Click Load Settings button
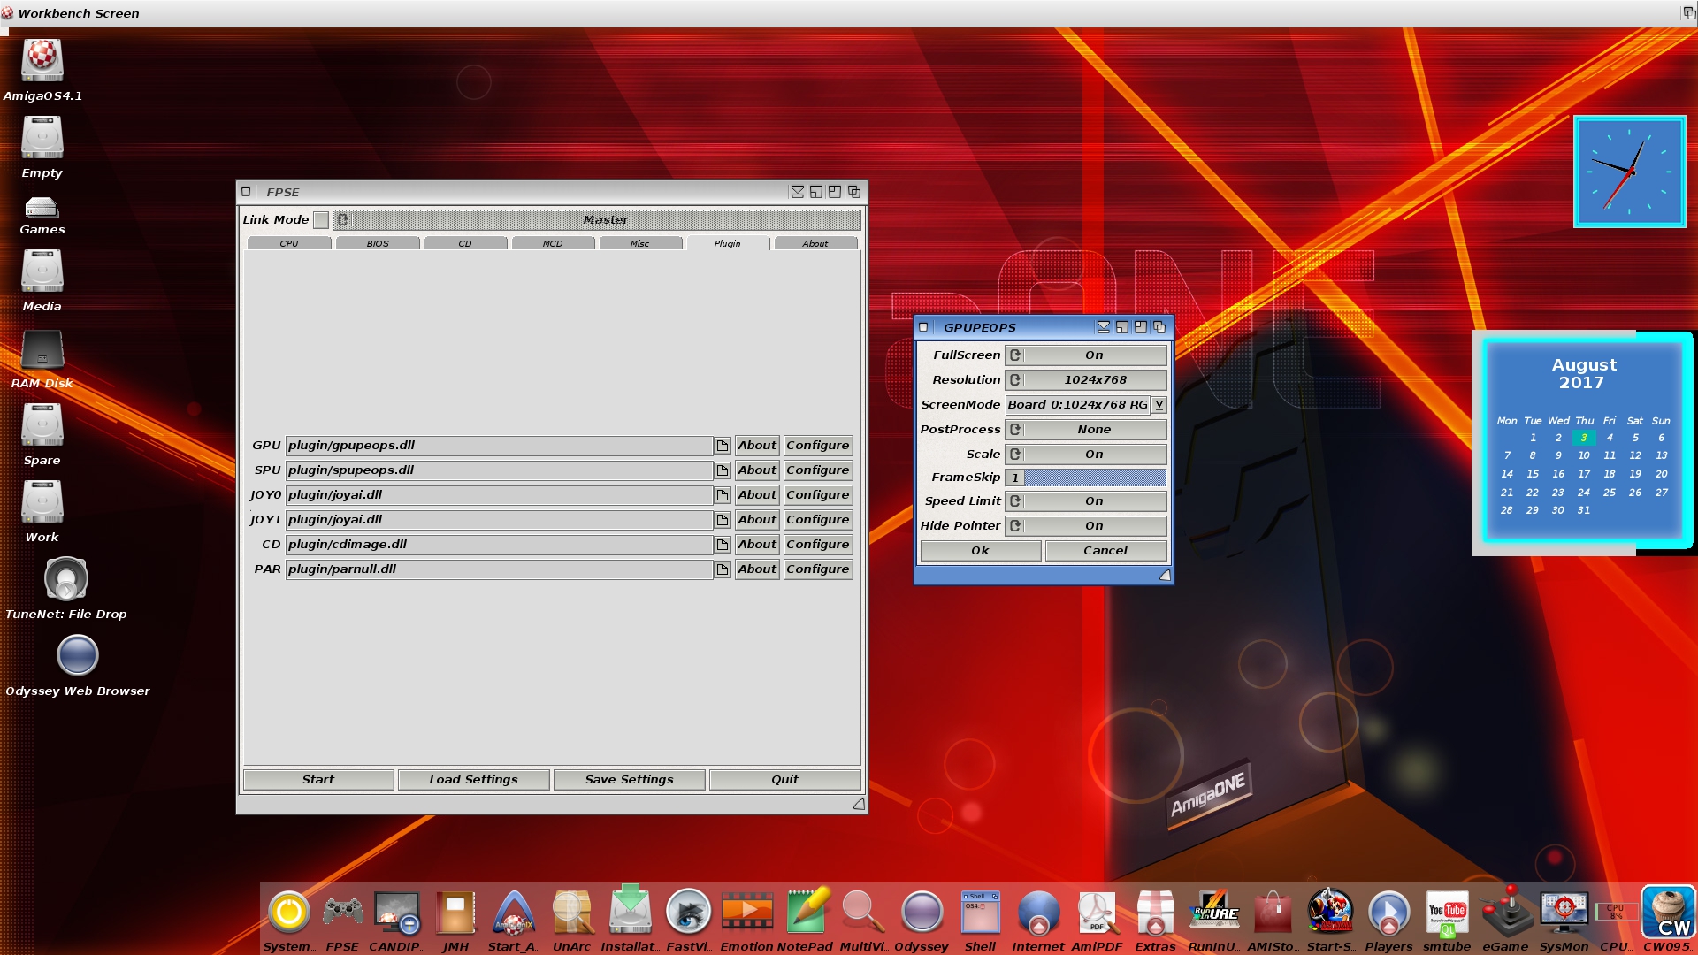This screenshot has width=1698, height=955. [x=474, y=780]
